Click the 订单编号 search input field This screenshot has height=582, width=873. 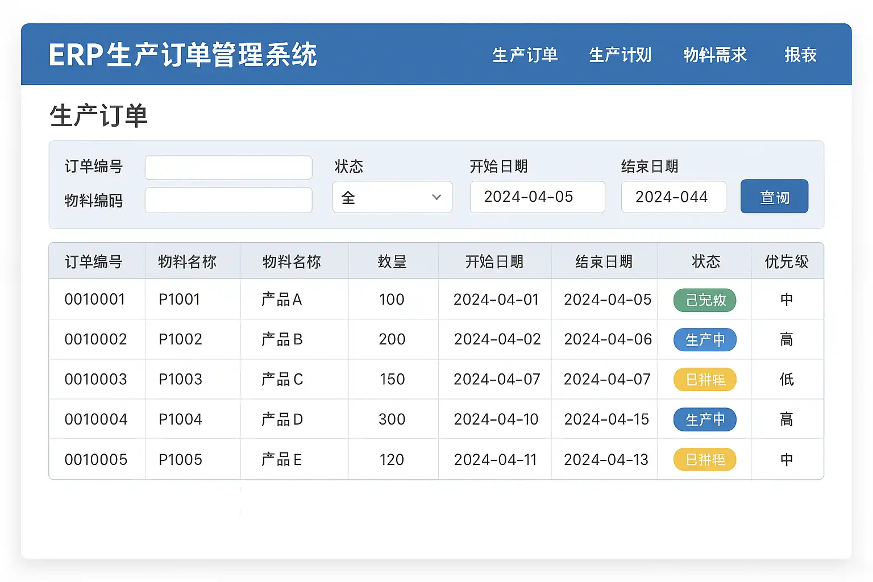[x=228, y=168]
